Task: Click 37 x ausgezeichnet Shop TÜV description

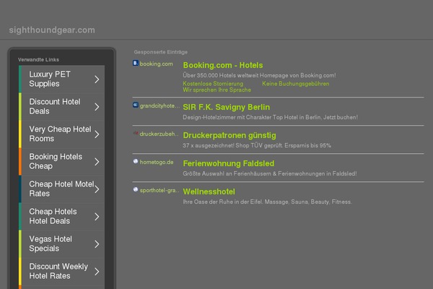Action: (257, 145)
